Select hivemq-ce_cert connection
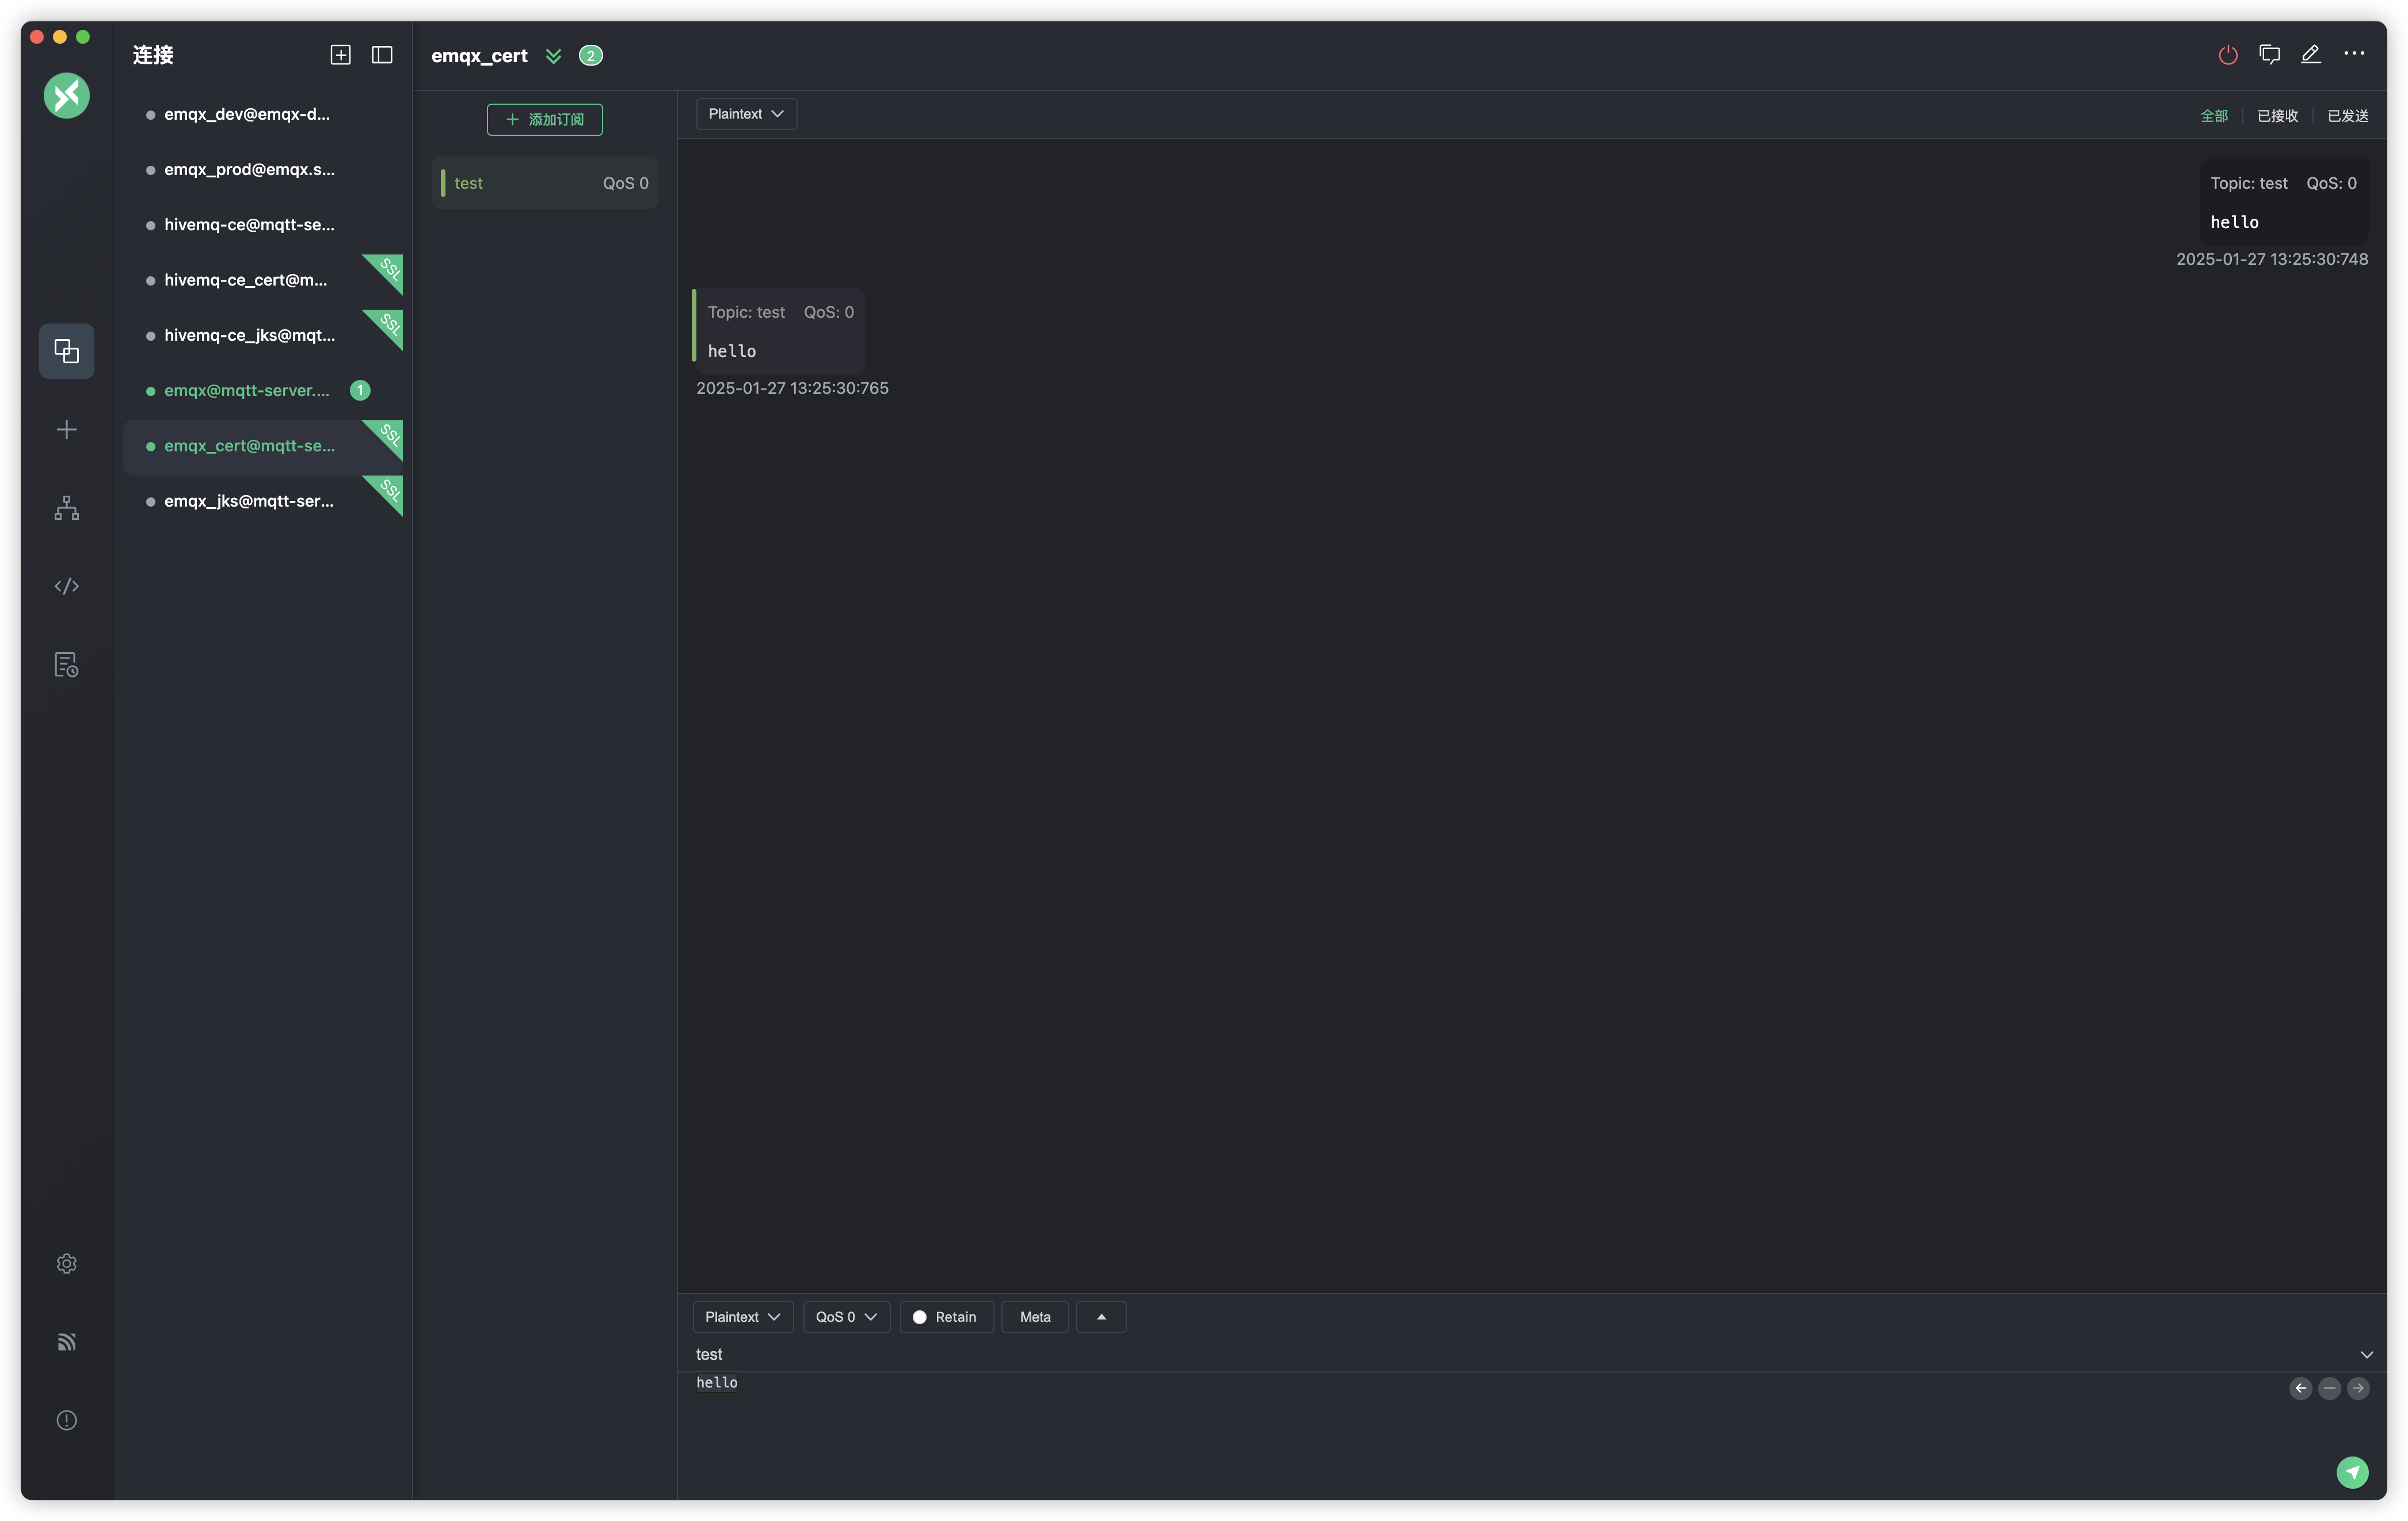 [x=263, y=280]
